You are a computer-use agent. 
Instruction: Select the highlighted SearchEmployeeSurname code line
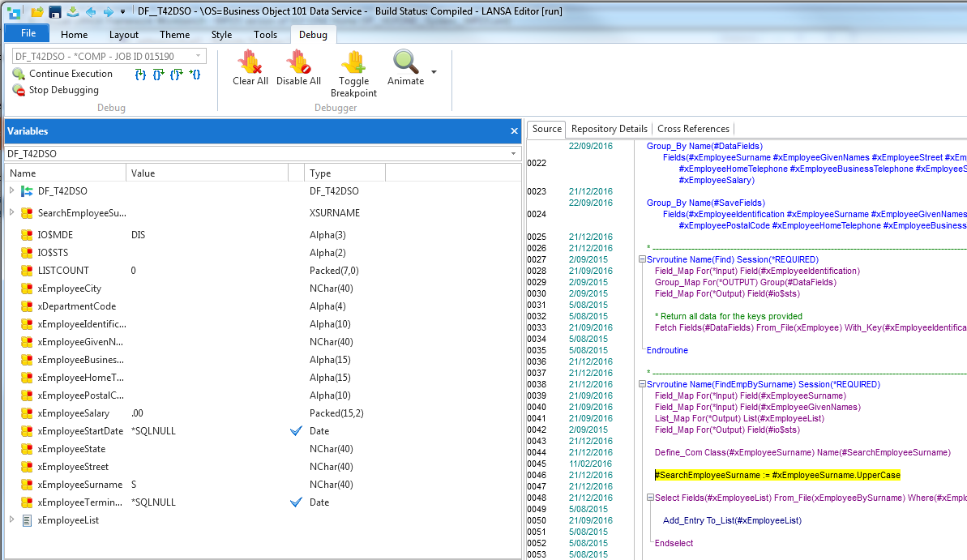(x=777, y=475)
